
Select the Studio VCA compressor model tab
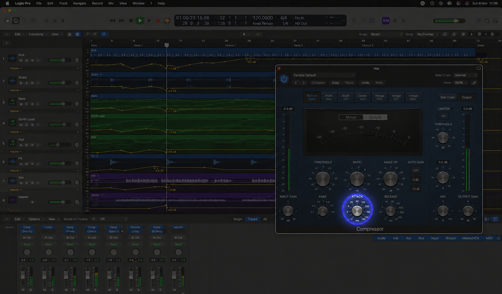click(329, 97)
